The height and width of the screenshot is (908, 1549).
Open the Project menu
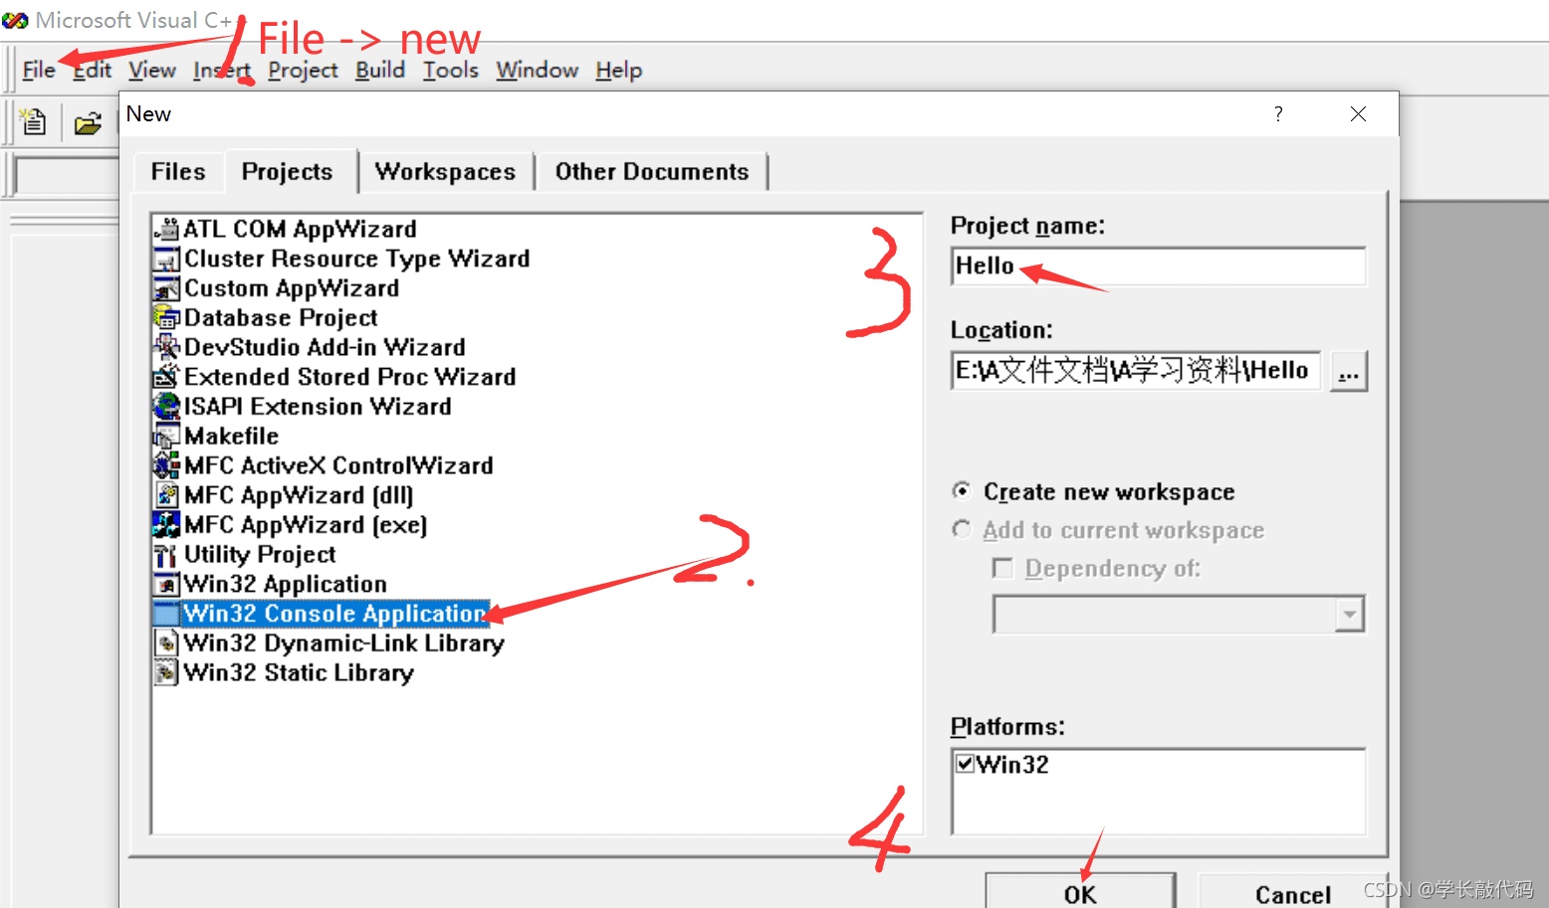(303, 71)
